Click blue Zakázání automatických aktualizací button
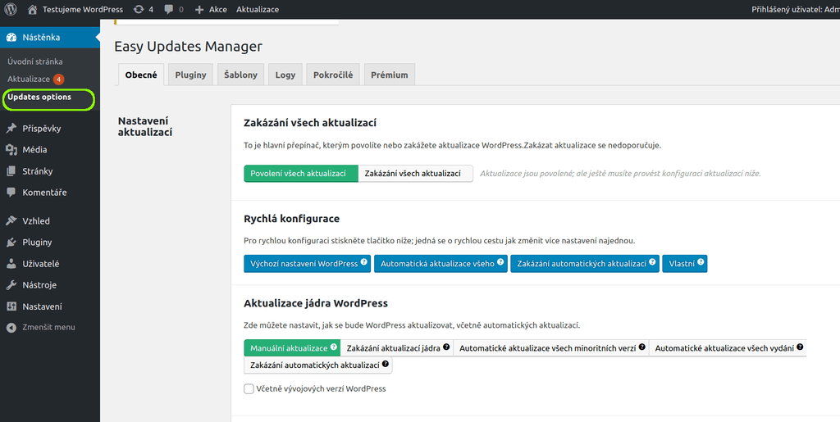 (584, 264)
